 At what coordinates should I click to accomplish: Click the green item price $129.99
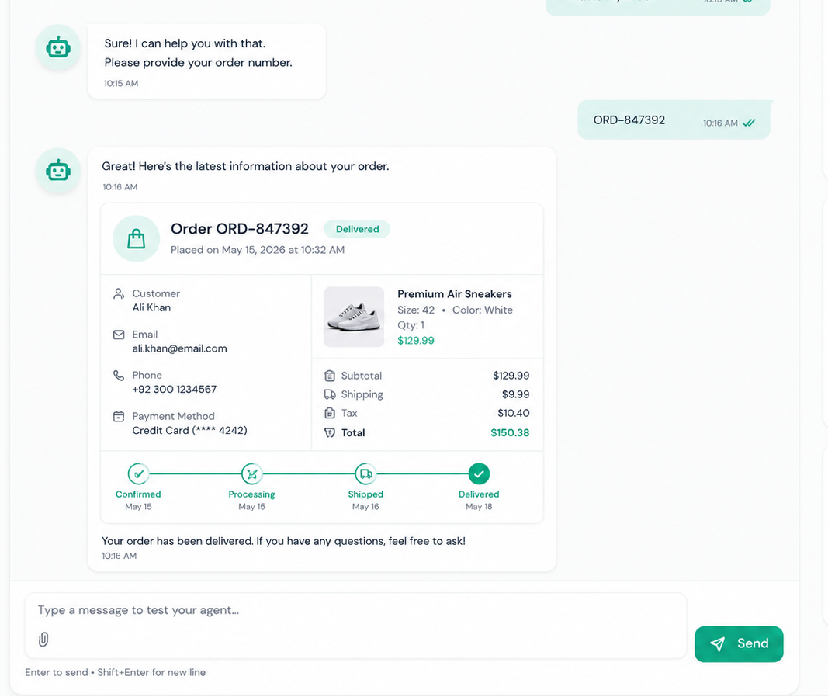[x=416, y=341]
